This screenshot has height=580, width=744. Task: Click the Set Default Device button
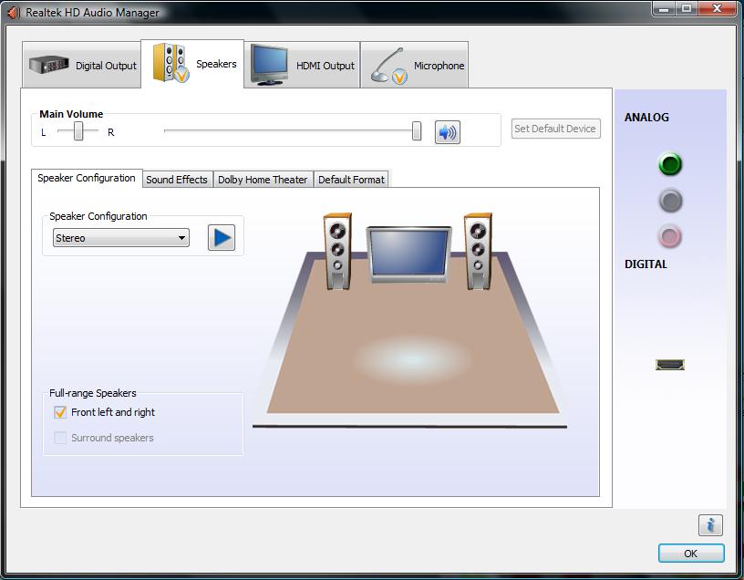555,129
